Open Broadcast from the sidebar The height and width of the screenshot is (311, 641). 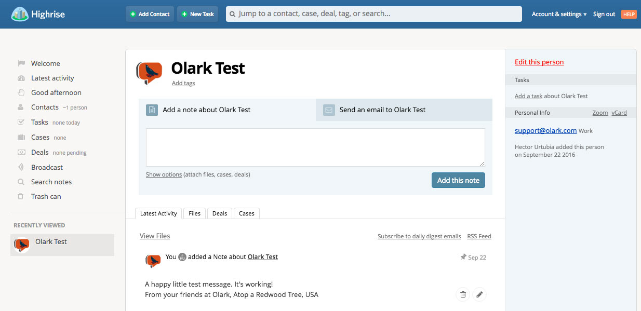(x=47, y=167)
